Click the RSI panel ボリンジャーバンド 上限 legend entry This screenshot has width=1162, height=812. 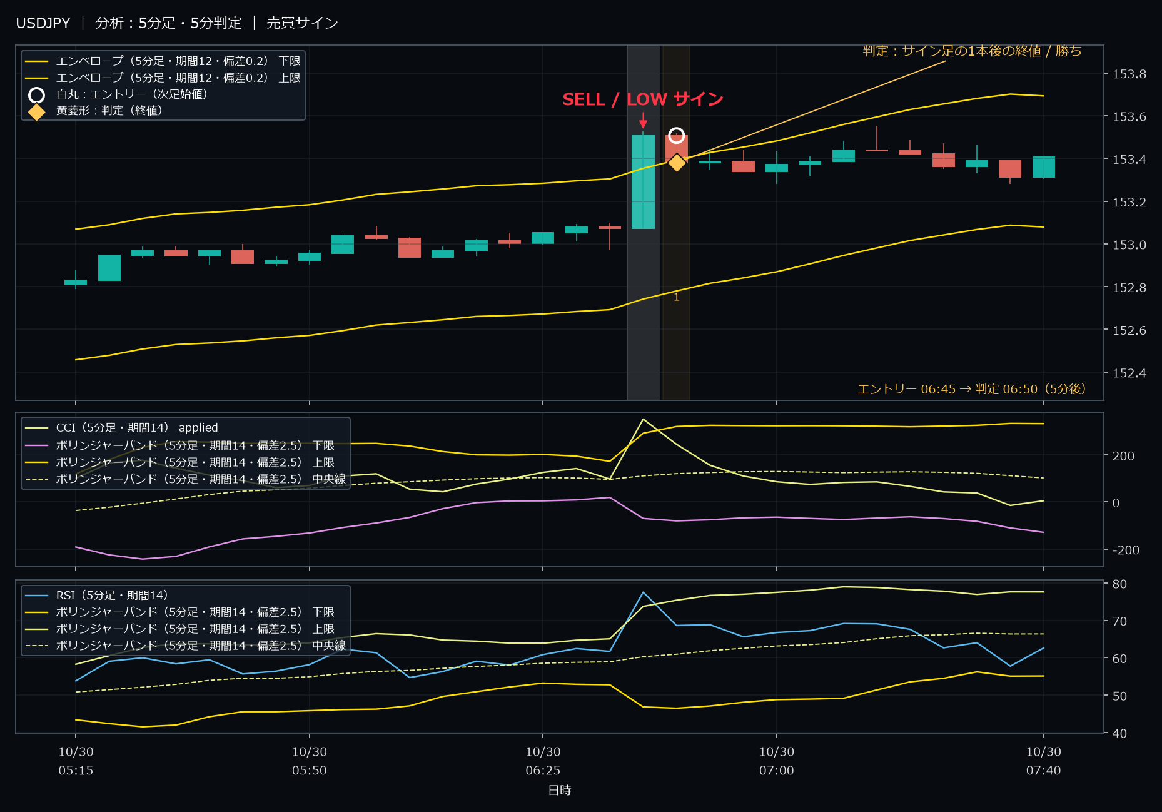coord(180,629)
